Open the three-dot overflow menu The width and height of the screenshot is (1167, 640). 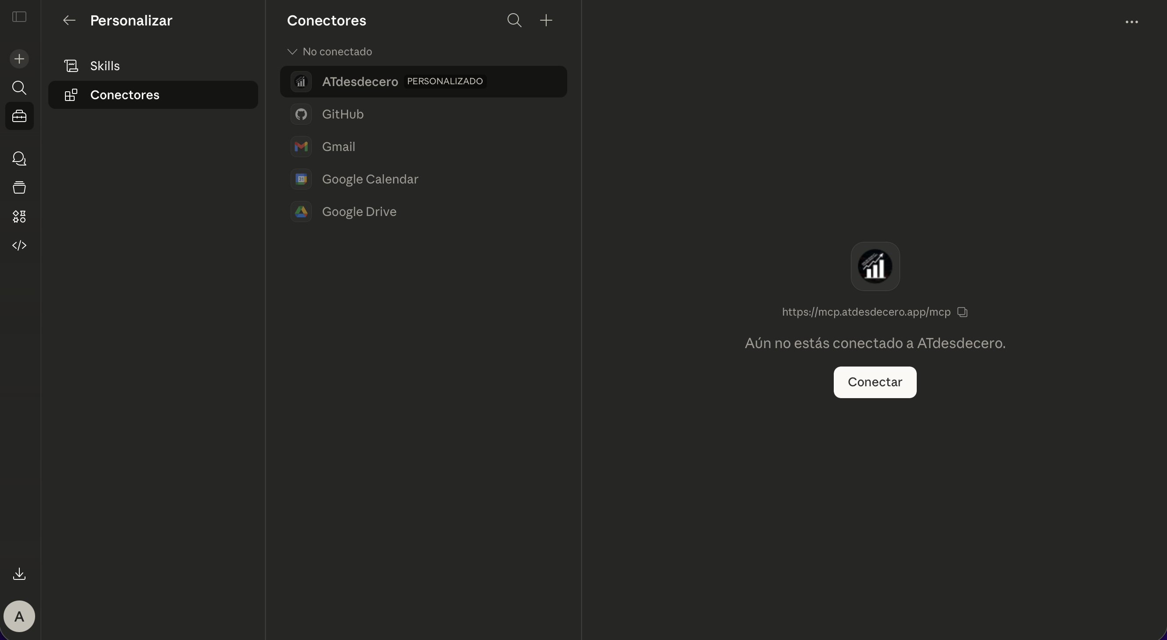click(x=1133, y=22)
